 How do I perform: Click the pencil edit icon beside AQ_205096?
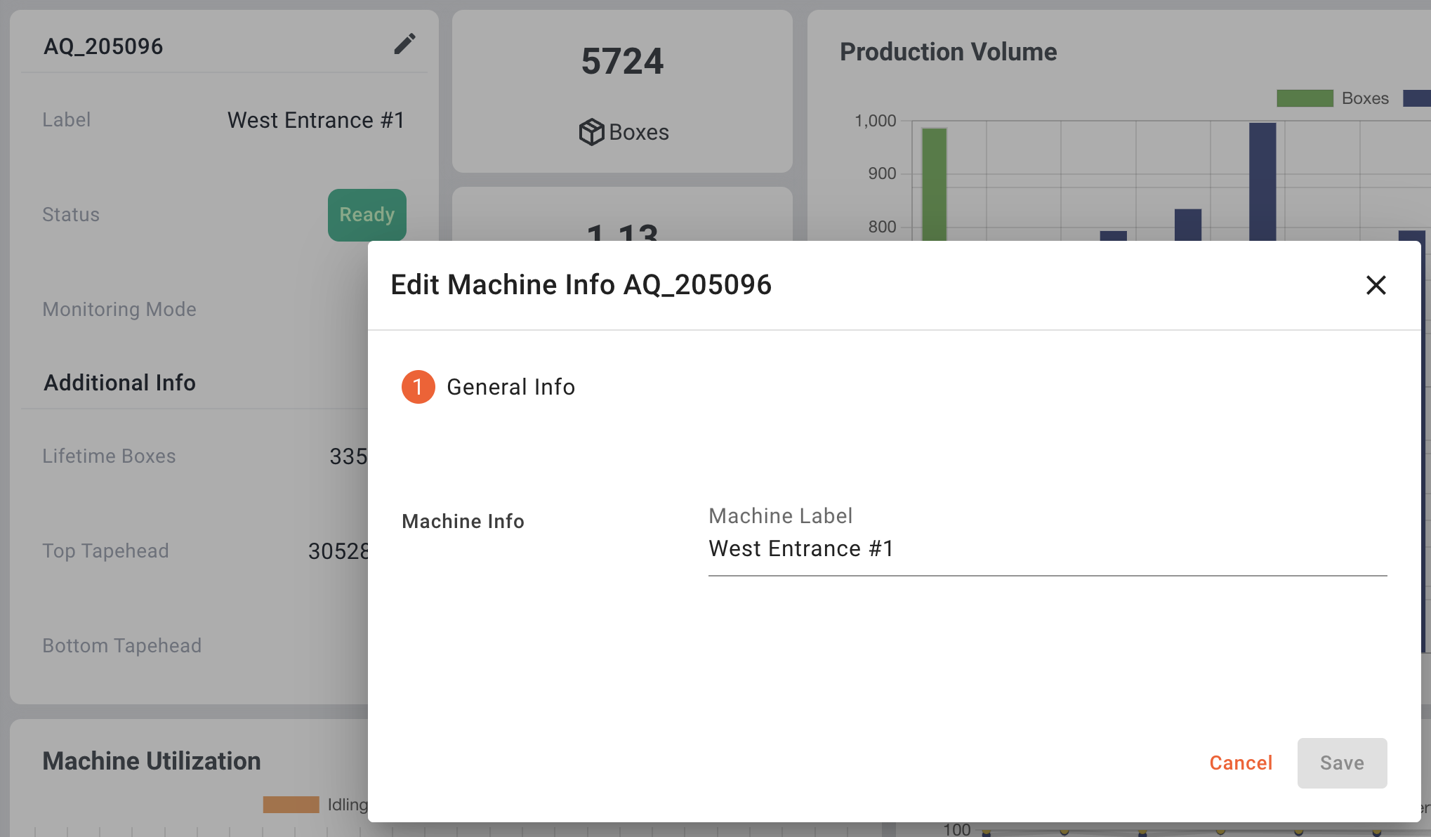(404, 44)
